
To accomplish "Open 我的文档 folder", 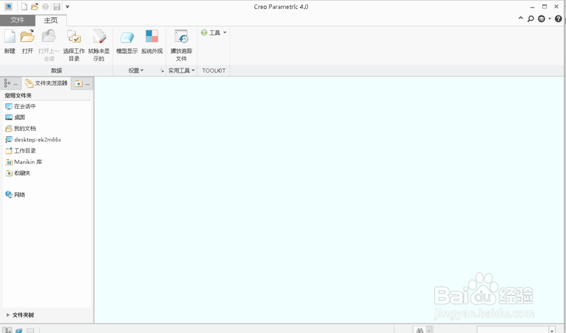I will tap(20, 129).
